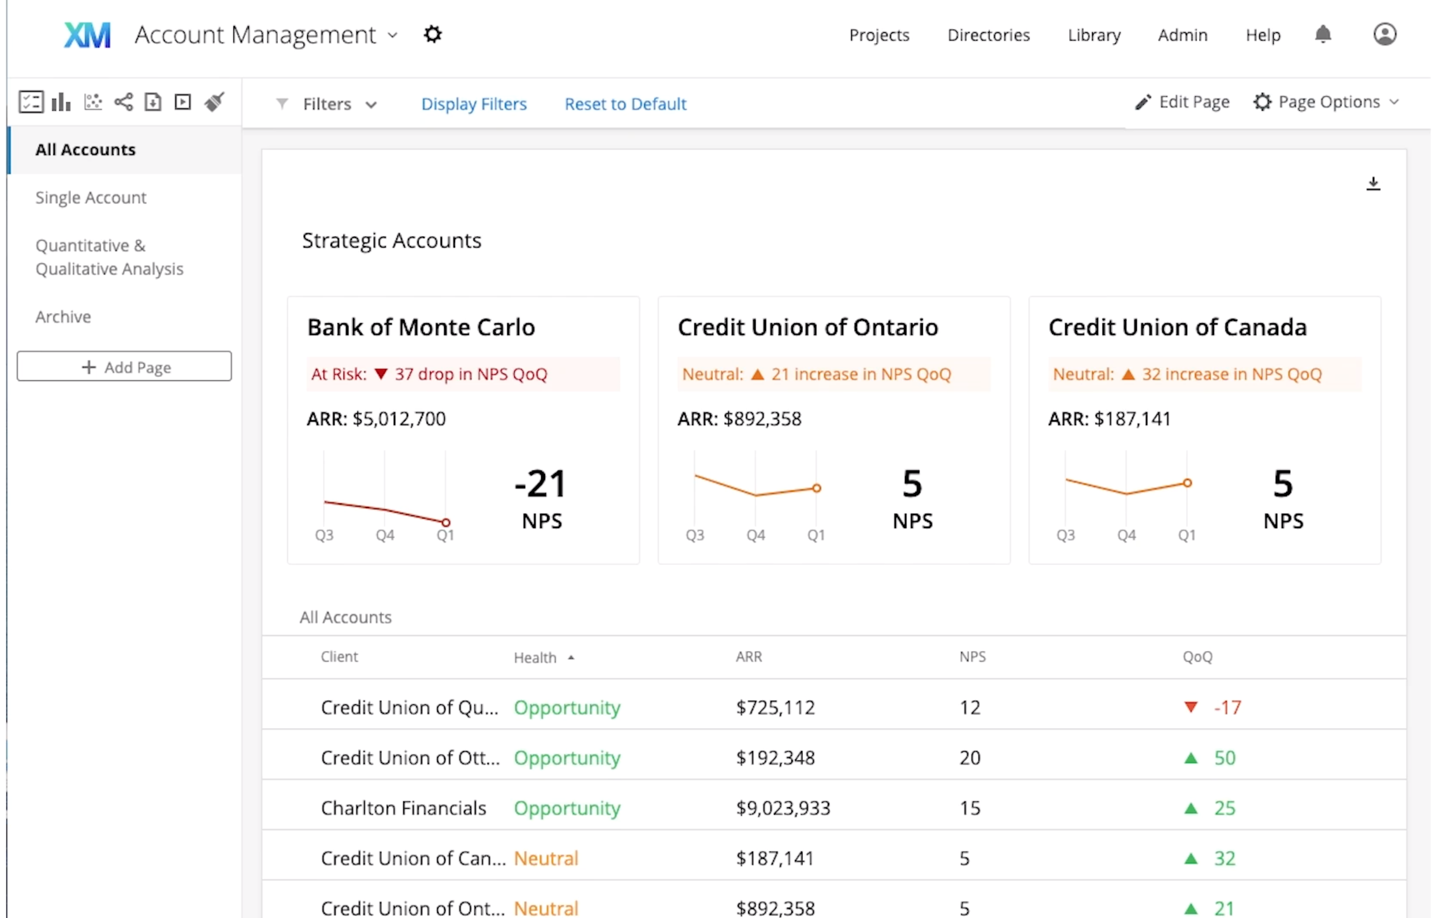Click the paintbrush theme icon in the toolbar
The height and width of the screenshot is (918, 1444).
pyautogui.click(x=215, y=102)
